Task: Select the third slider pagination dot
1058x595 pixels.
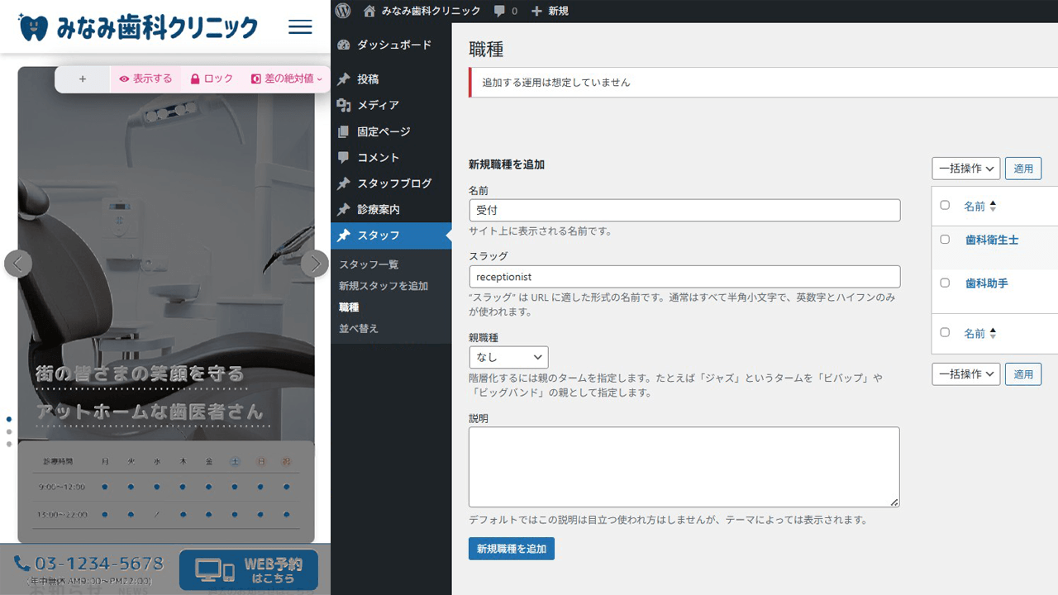Action: pos(9,444)
